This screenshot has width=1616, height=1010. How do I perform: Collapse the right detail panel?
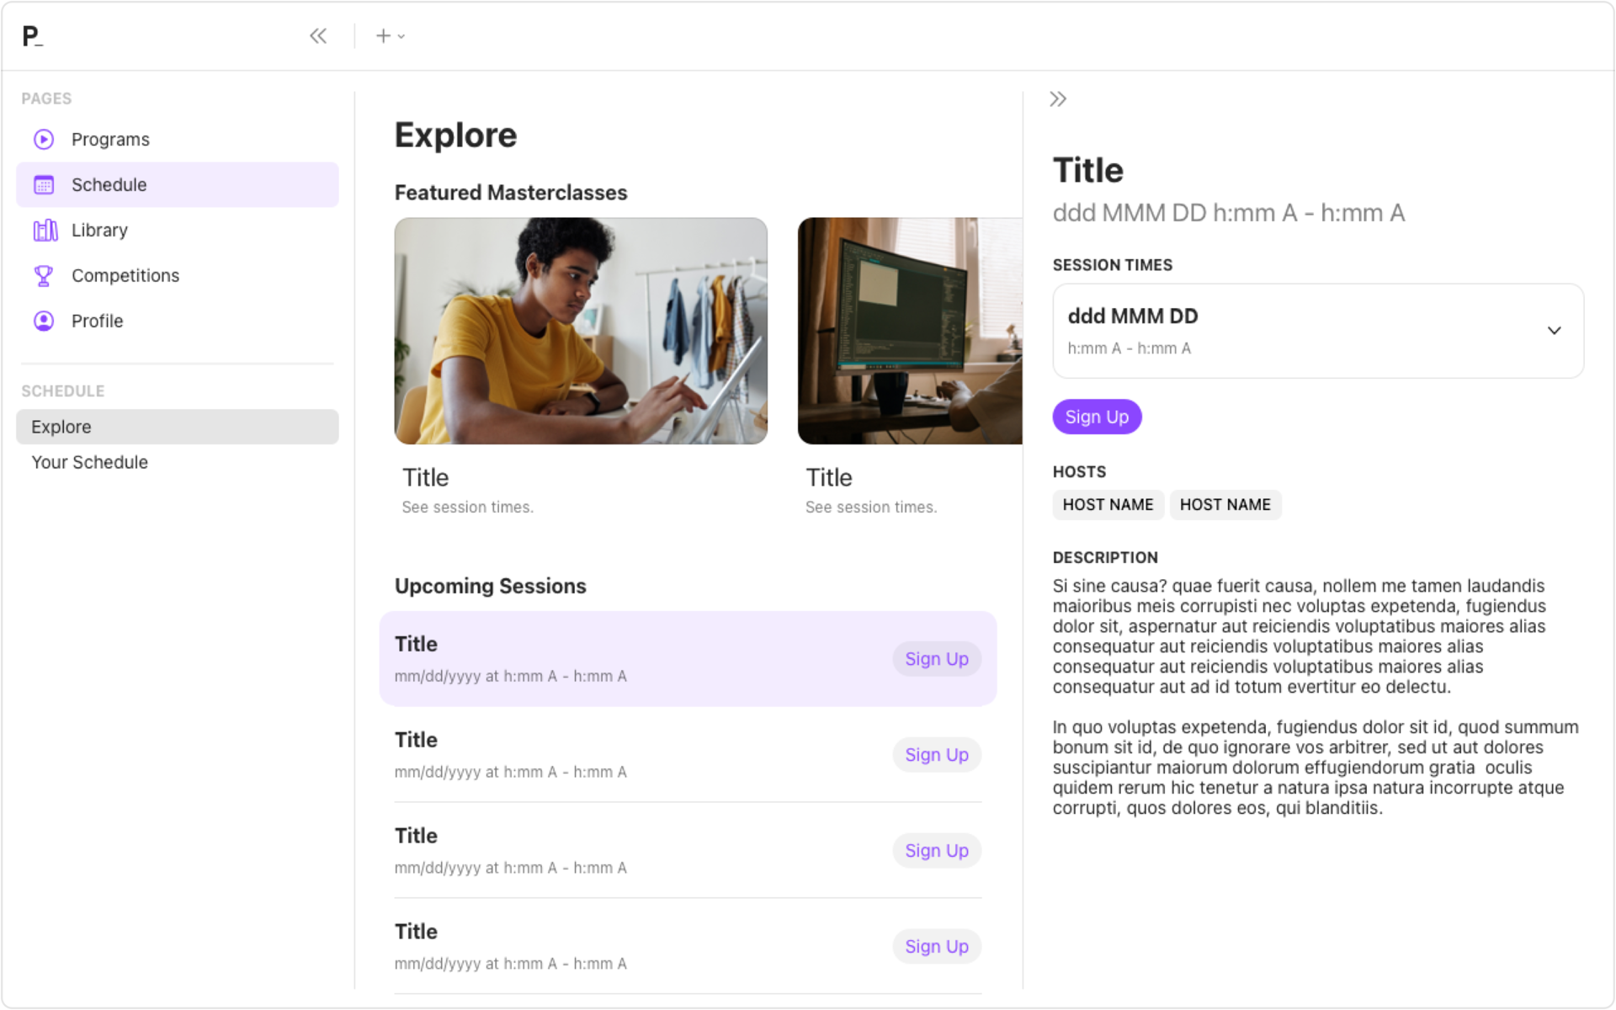click(1058, 99)
